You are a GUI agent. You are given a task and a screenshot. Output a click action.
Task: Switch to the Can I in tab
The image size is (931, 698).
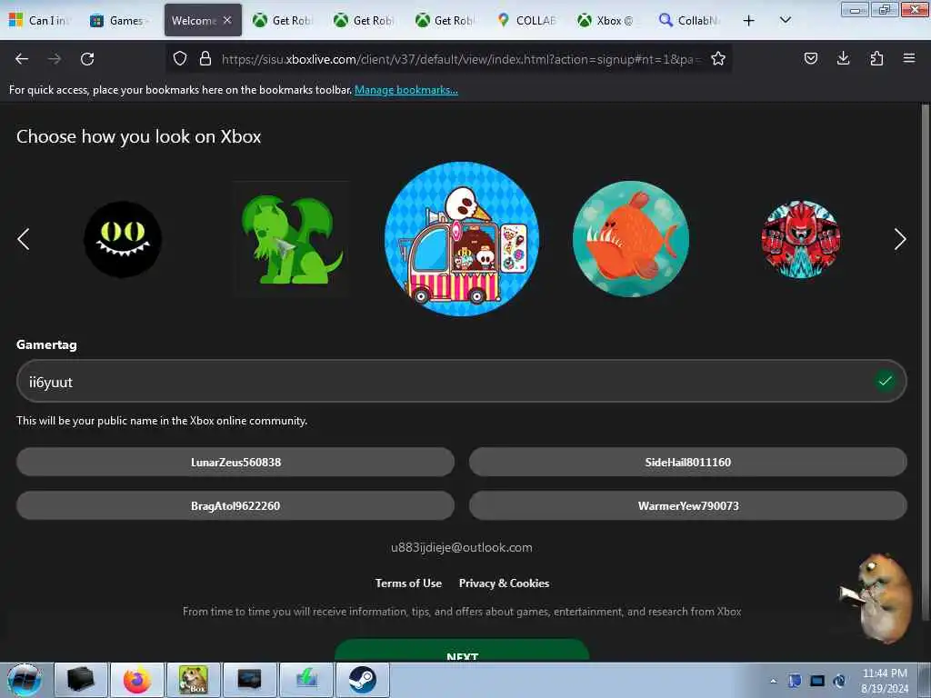(40, 20)
